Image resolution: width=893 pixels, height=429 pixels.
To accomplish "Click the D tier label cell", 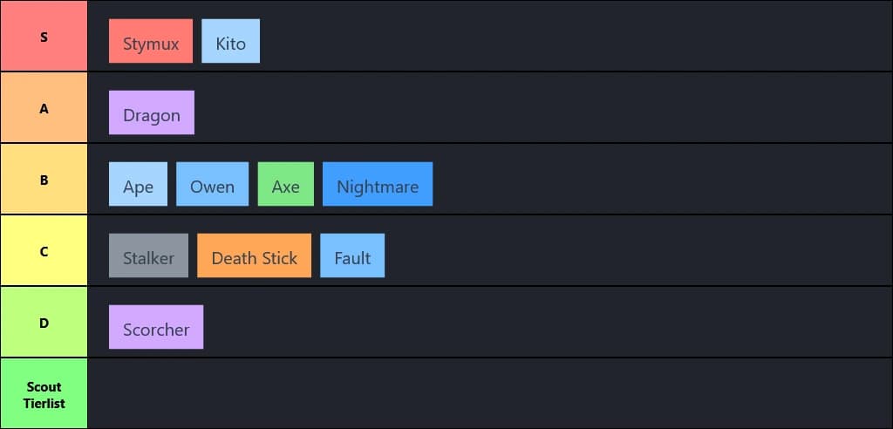I will click(x=44, y=323).
